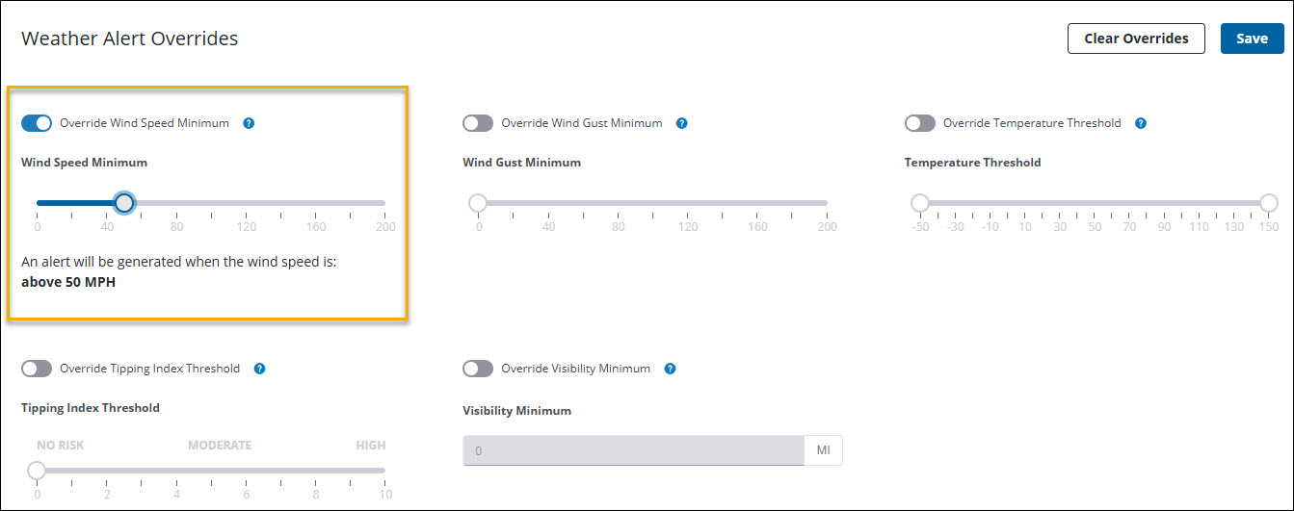Turn on Override Tipping Index Threshold toggle
This screenshot has height=511, width=1294.
(37, 369)
